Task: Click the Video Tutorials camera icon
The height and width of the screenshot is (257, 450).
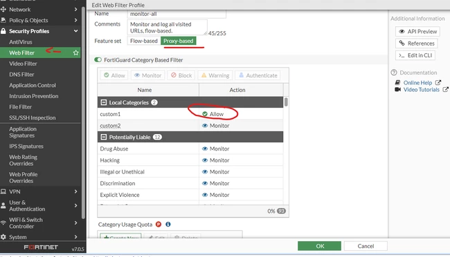Action: [x=397, y=89]
